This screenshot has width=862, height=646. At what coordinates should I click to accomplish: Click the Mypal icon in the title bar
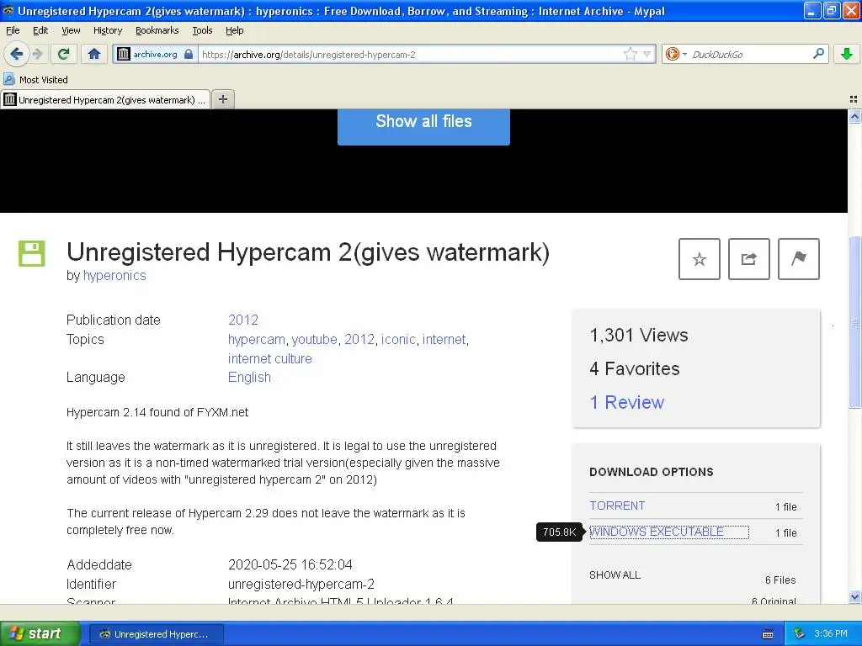click(x=8, y=10)
